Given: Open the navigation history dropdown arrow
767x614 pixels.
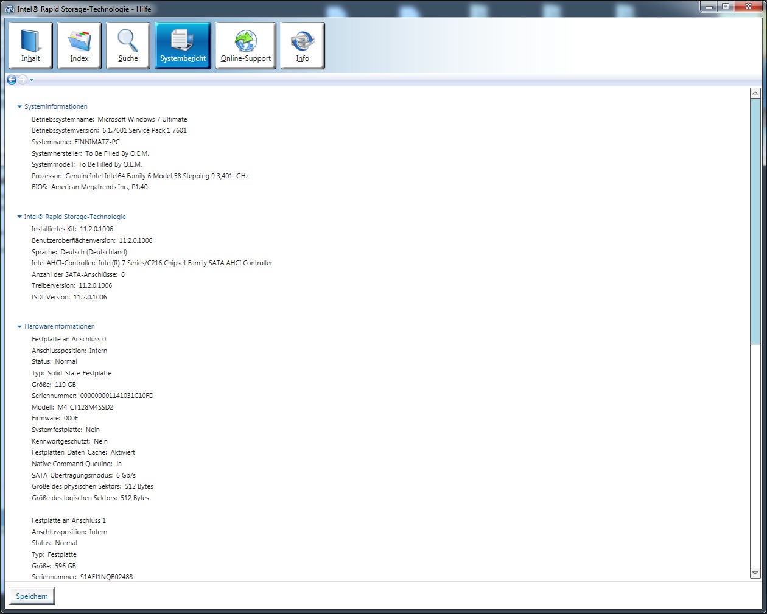Looking at the screenshot, I should pyautogui.click(x=32, y=80).
